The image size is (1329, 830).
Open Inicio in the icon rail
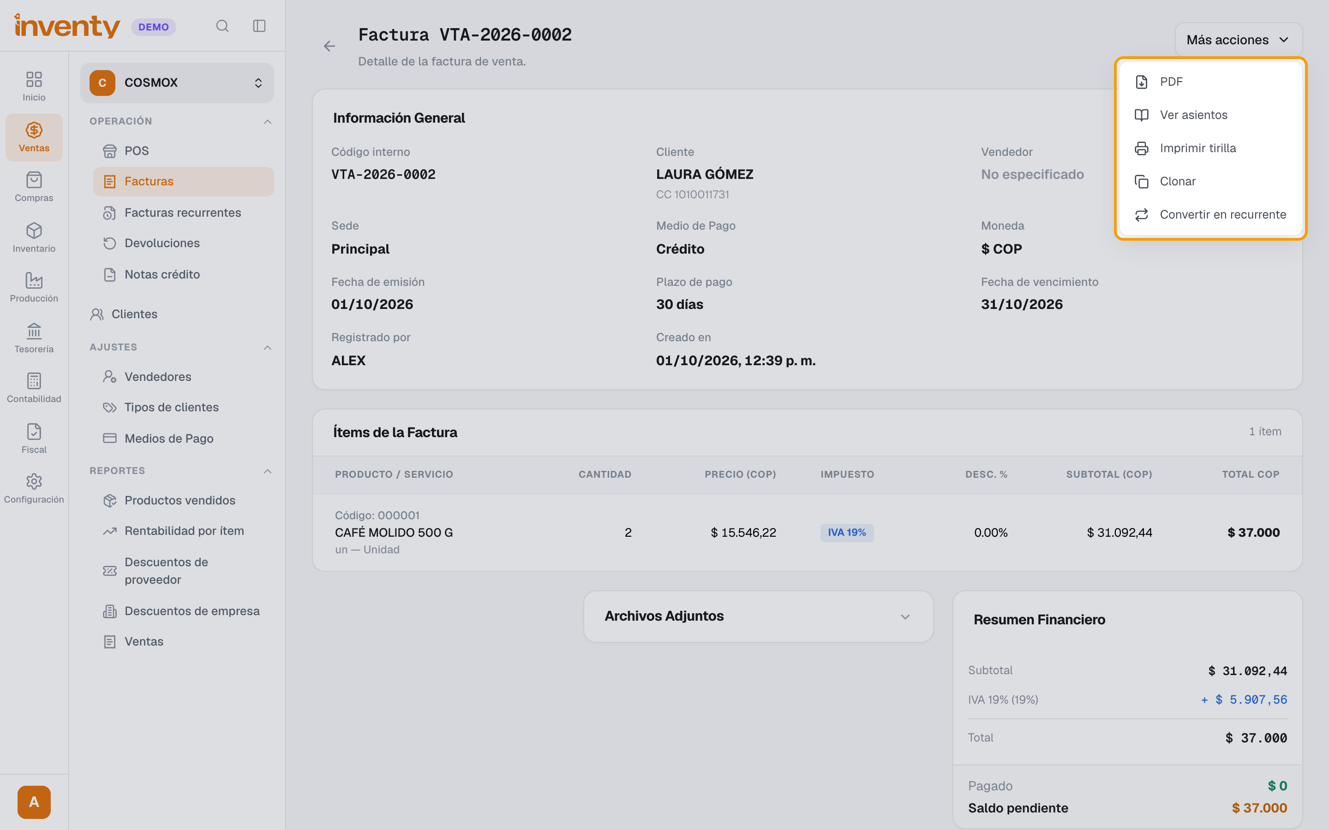pyautogui.click(x=34, y=86)
